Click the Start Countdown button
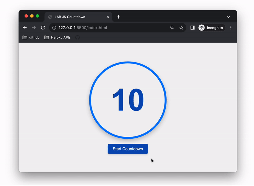254x186 pixels. (x=128, y=149)
